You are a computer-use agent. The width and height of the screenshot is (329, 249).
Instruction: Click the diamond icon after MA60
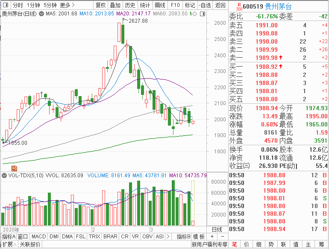point(195,14)
